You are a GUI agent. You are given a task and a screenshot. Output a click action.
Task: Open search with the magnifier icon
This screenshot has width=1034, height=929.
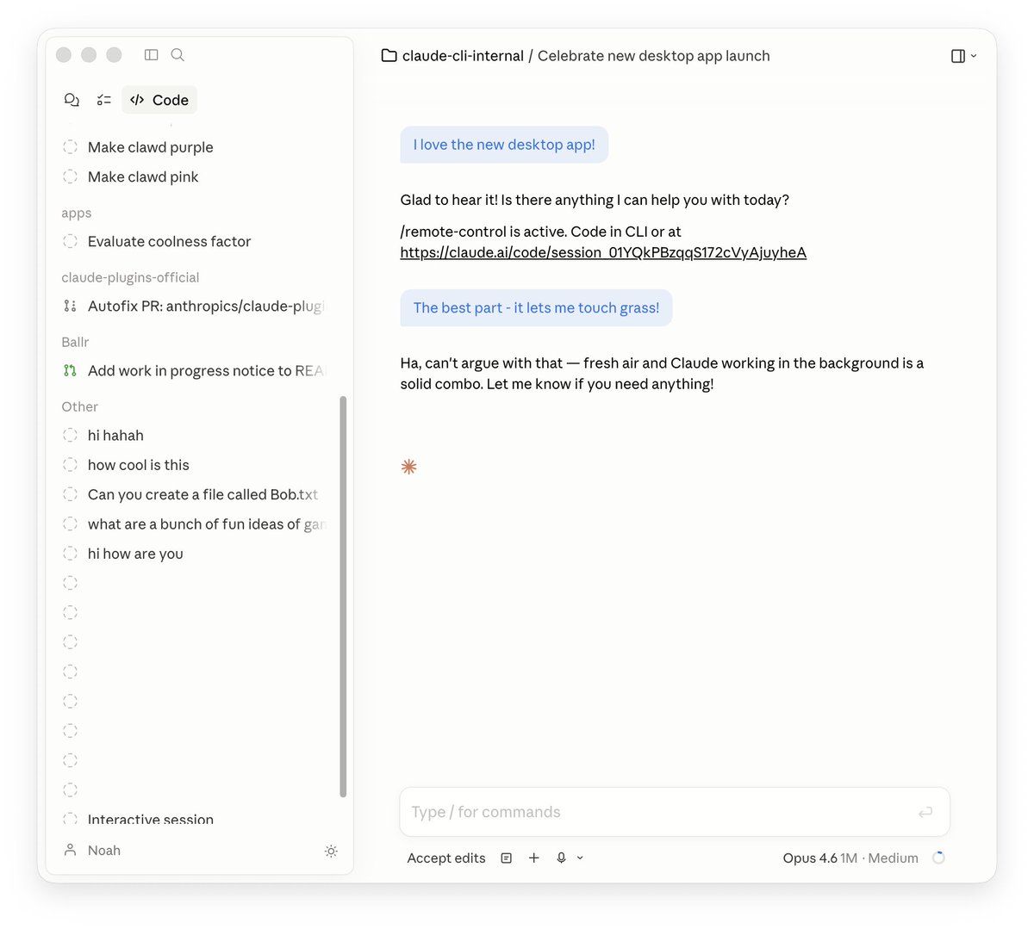tap(178, 54)
